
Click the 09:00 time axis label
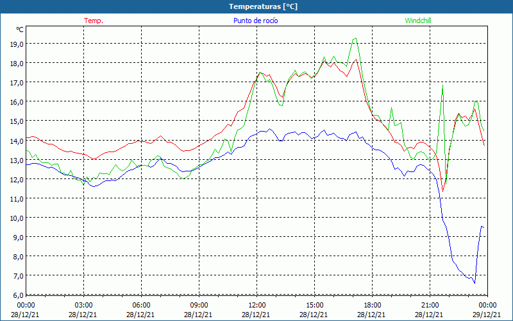point(199,306)
